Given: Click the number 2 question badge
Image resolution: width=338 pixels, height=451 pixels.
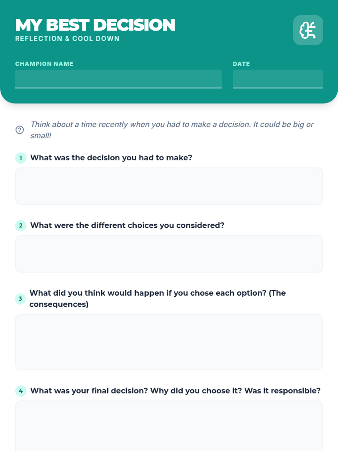Looking at the screenshot, I should [x=21, y=225].
